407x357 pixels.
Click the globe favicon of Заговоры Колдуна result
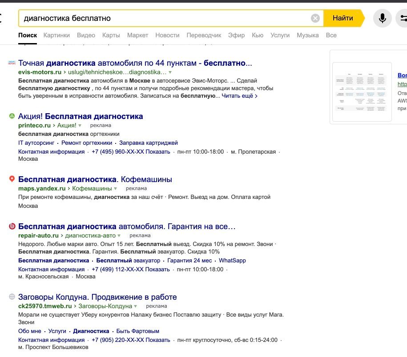(12, 297)
